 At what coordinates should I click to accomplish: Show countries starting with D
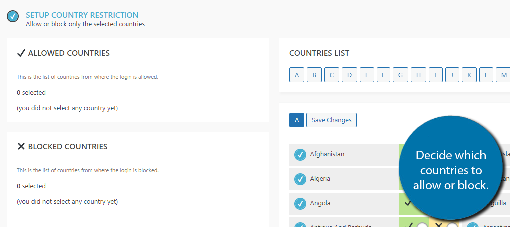pyautogui.click(x=349, y=75)
